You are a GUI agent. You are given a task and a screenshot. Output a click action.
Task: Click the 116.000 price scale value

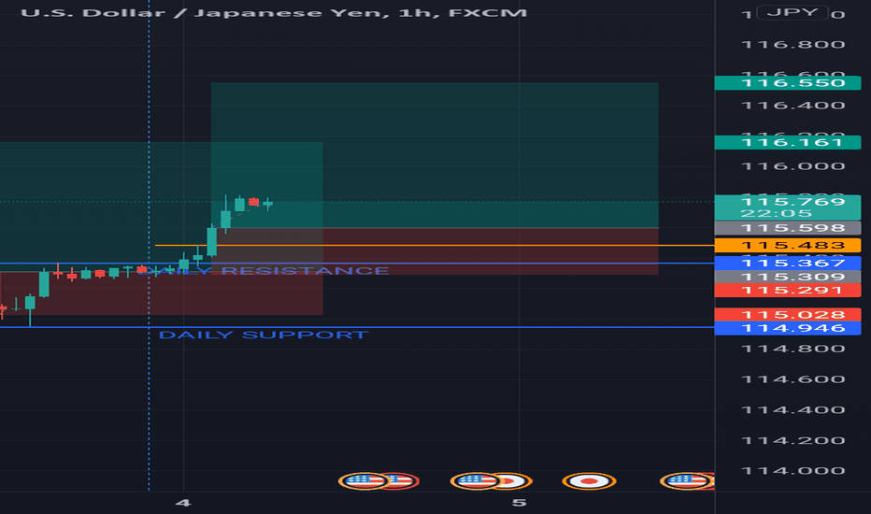pyautogui.click(x=793, y=166)
